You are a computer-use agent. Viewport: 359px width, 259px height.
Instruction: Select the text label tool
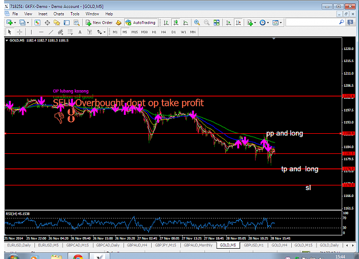tap(90, 32)
